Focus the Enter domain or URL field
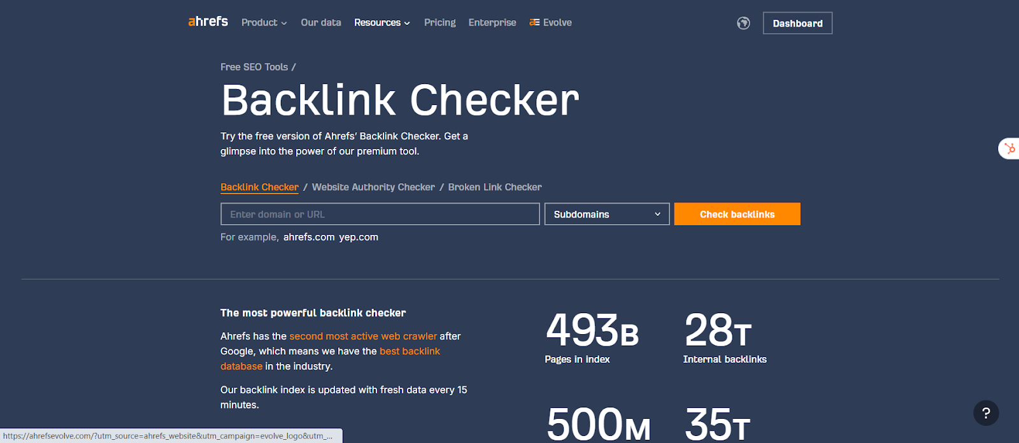Viewport: 1019px width, 443px height. [380, 214]
